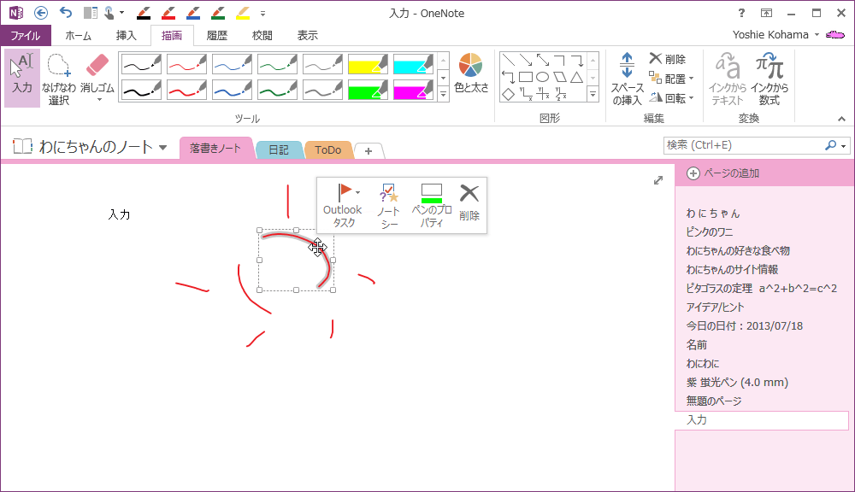Switch to the 表示 tab

tap(307, 35)
